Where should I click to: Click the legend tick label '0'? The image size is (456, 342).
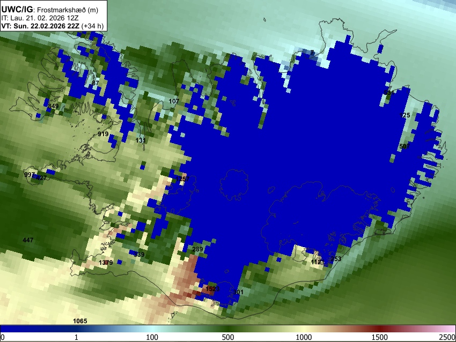pyautogui.click(x=3, y=337)
